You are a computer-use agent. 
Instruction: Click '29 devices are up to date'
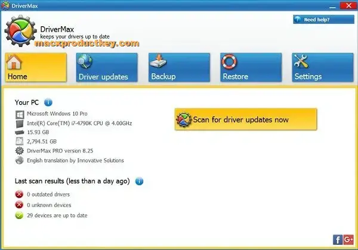click(57, 215)
